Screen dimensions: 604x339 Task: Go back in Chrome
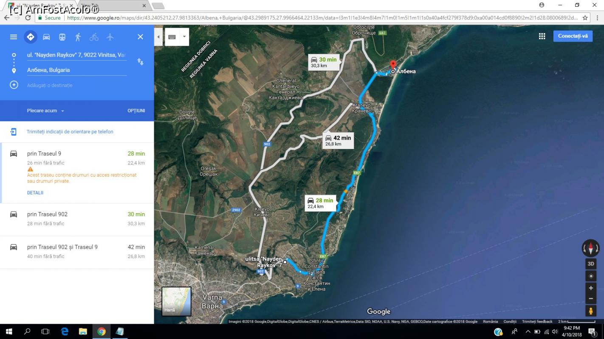point(7,18)
